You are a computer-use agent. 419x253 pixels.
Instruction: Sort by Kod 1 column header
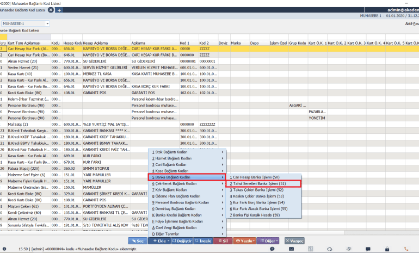click(189, 43)
